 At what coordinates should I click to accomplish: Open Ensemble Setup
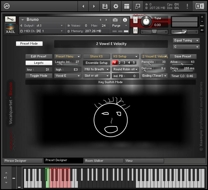[96, 63]
